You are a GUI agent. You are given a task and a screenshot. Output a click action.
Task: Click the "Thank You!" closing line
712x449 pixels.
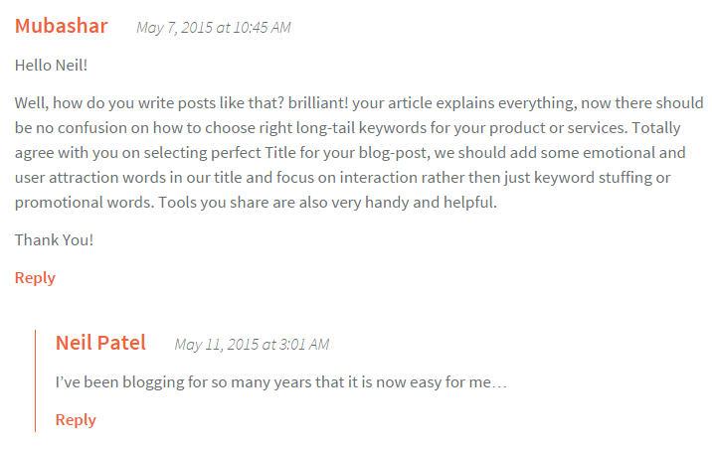click(55, 239)
